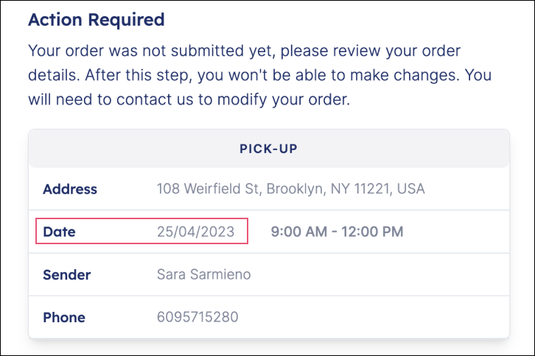The width and height of the screenshot is (535, 356).
Task: Click "Your order was not submitted yet" text
Action: [152, 51]
